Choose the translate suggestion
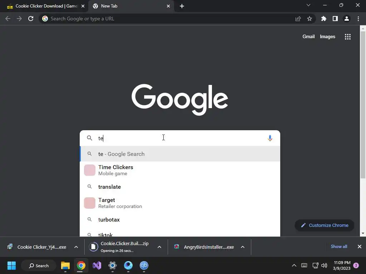The image size is (366, 274). pos(180,187)
